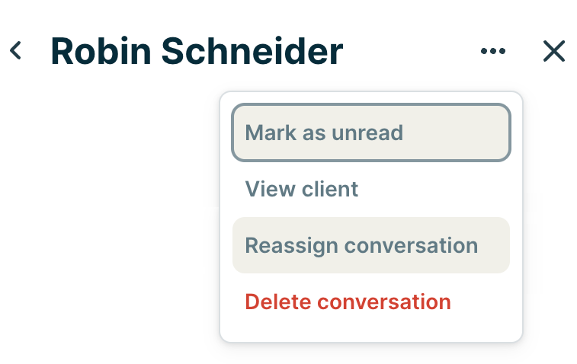
Task: Collapse the conversation actions dropdown via ellipsis
Action: 493,51
